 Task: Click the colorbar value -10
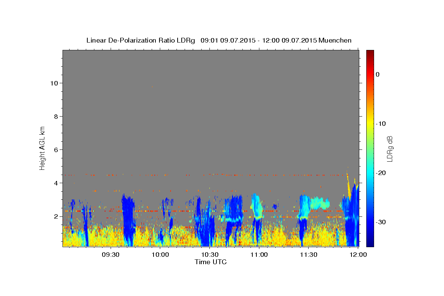[381, 124]
